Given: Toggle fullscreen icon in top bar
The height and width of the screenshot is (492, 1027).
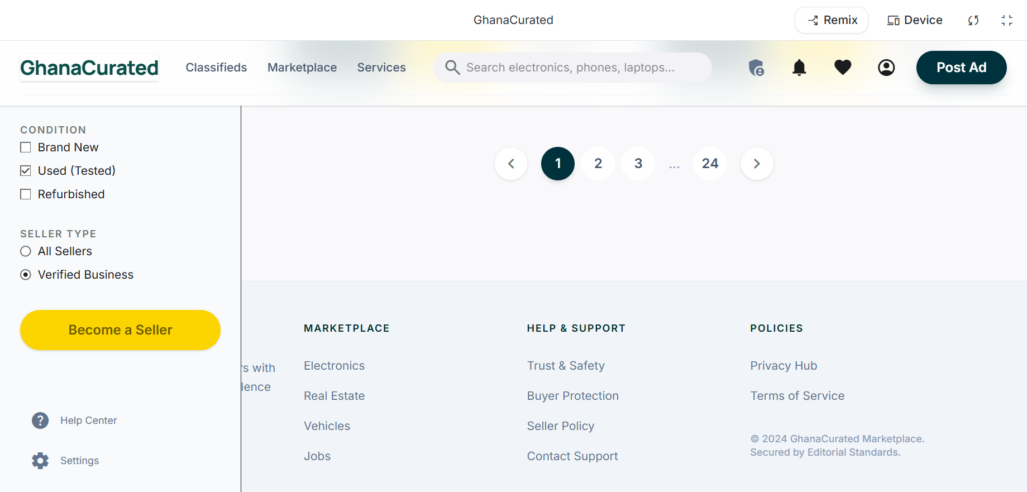Looking at the screenshot, I should (1007, 20).
